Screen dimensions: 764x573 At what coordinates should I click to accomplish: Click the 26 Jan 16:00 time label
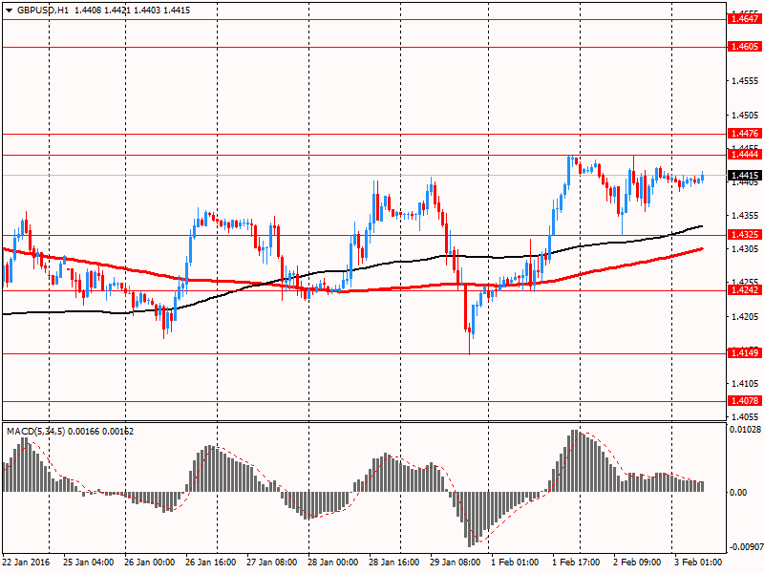210,562
